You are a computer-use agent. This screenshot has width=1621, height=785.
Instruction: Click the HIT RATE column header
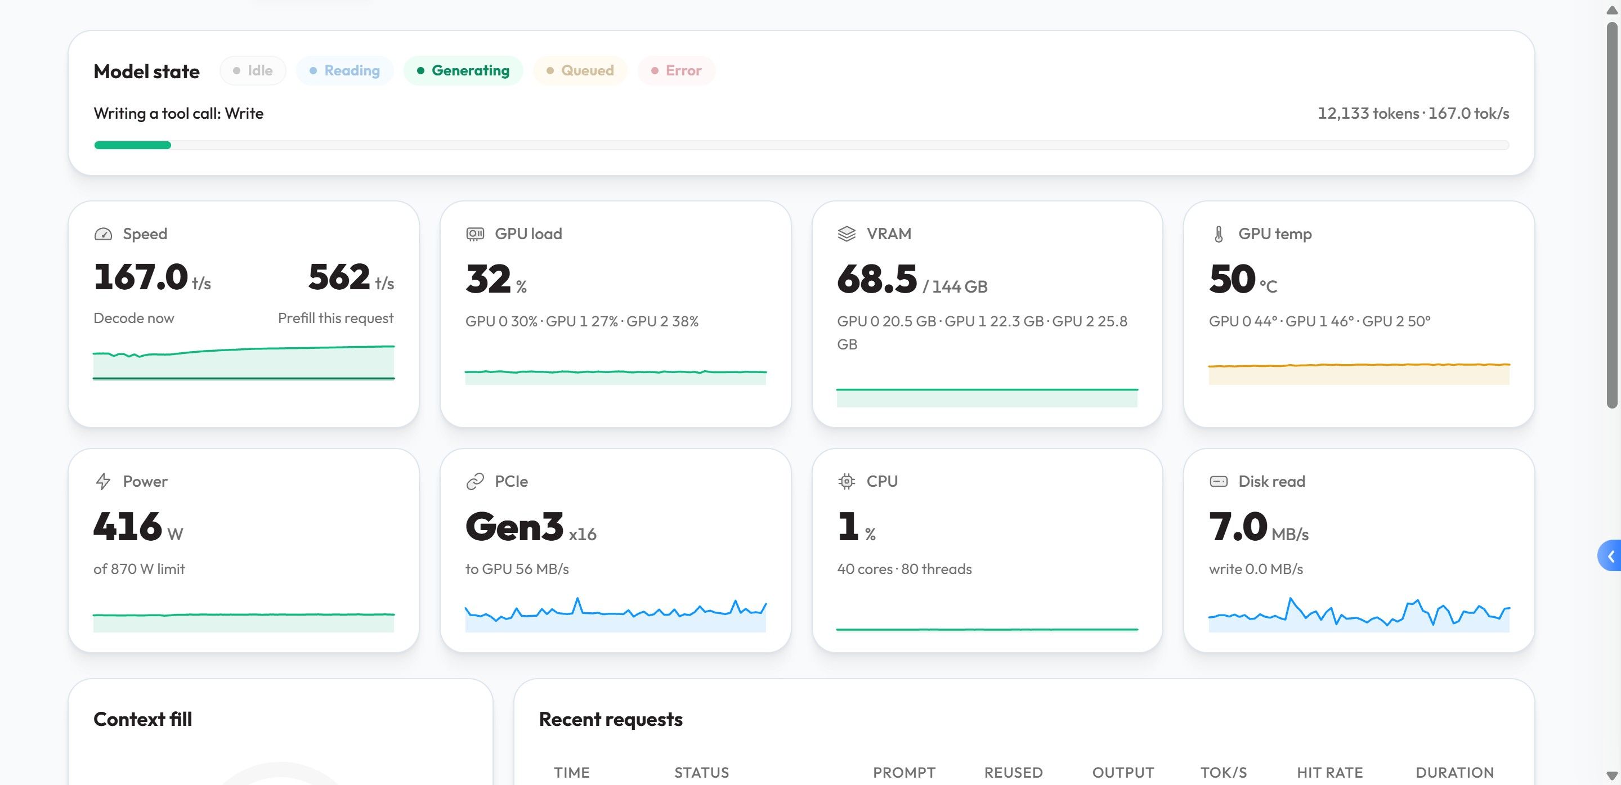click(x=1329, y=773)
